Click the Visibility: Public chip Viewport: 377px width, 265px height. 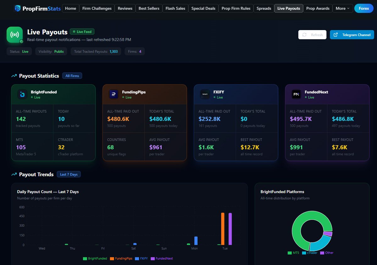click(x=51, y=51)
